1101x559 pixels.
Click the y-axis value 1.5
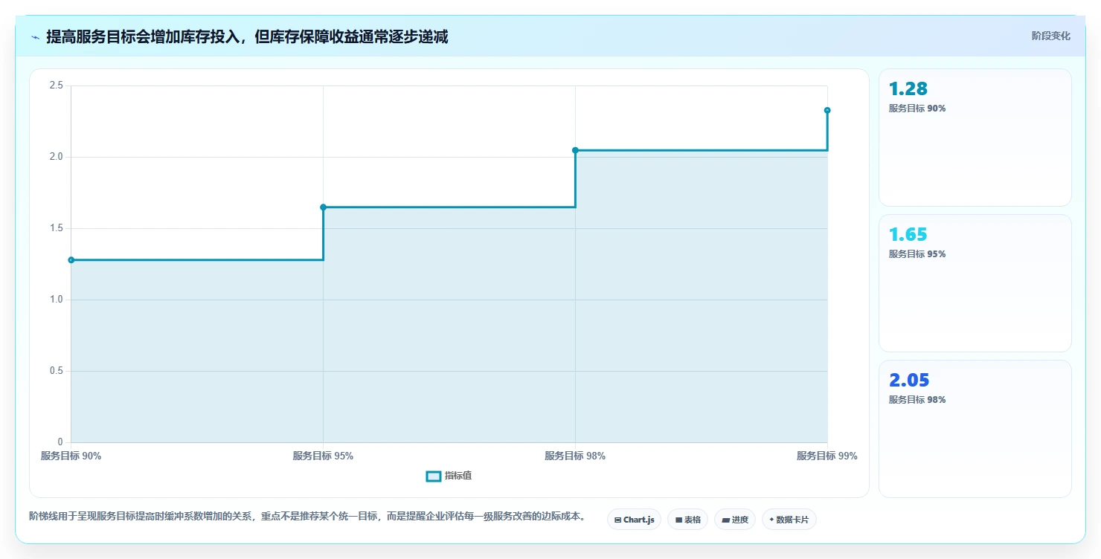[x=56, y=228]
